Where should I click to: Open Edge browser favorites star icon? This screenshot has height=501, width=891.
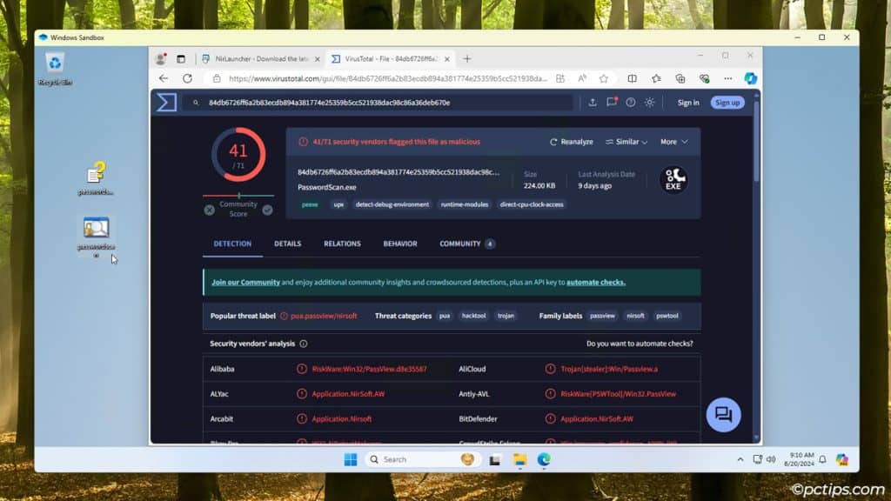[x=603, y=77]
